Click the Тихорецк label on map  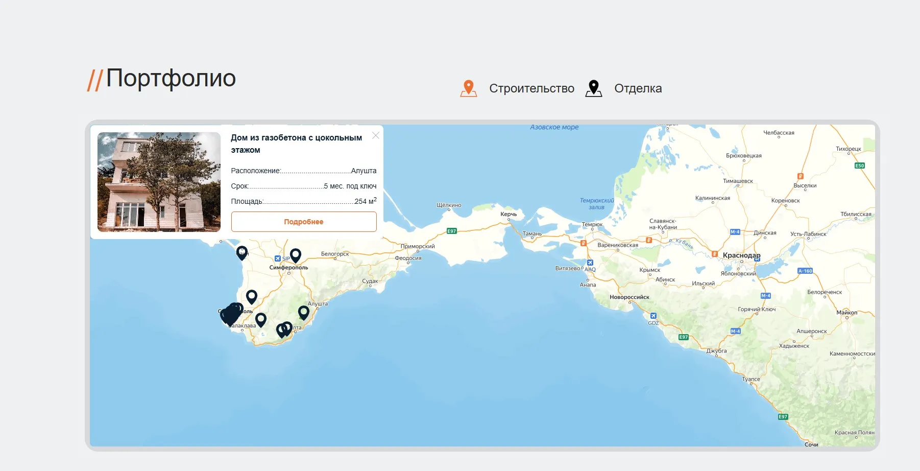point(849,149)
